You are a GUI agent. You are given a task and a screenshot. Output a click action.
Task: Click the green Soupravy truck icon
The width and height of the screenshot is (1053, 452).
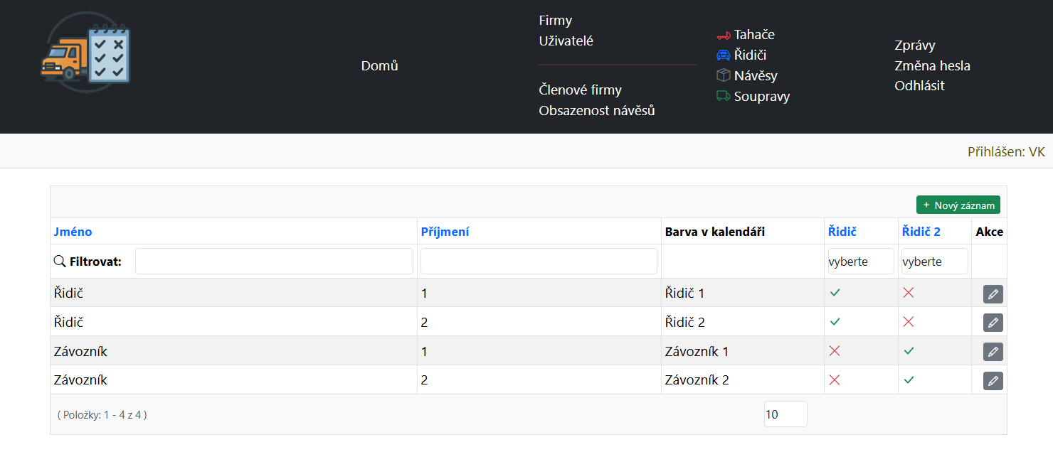click(724, 96)
